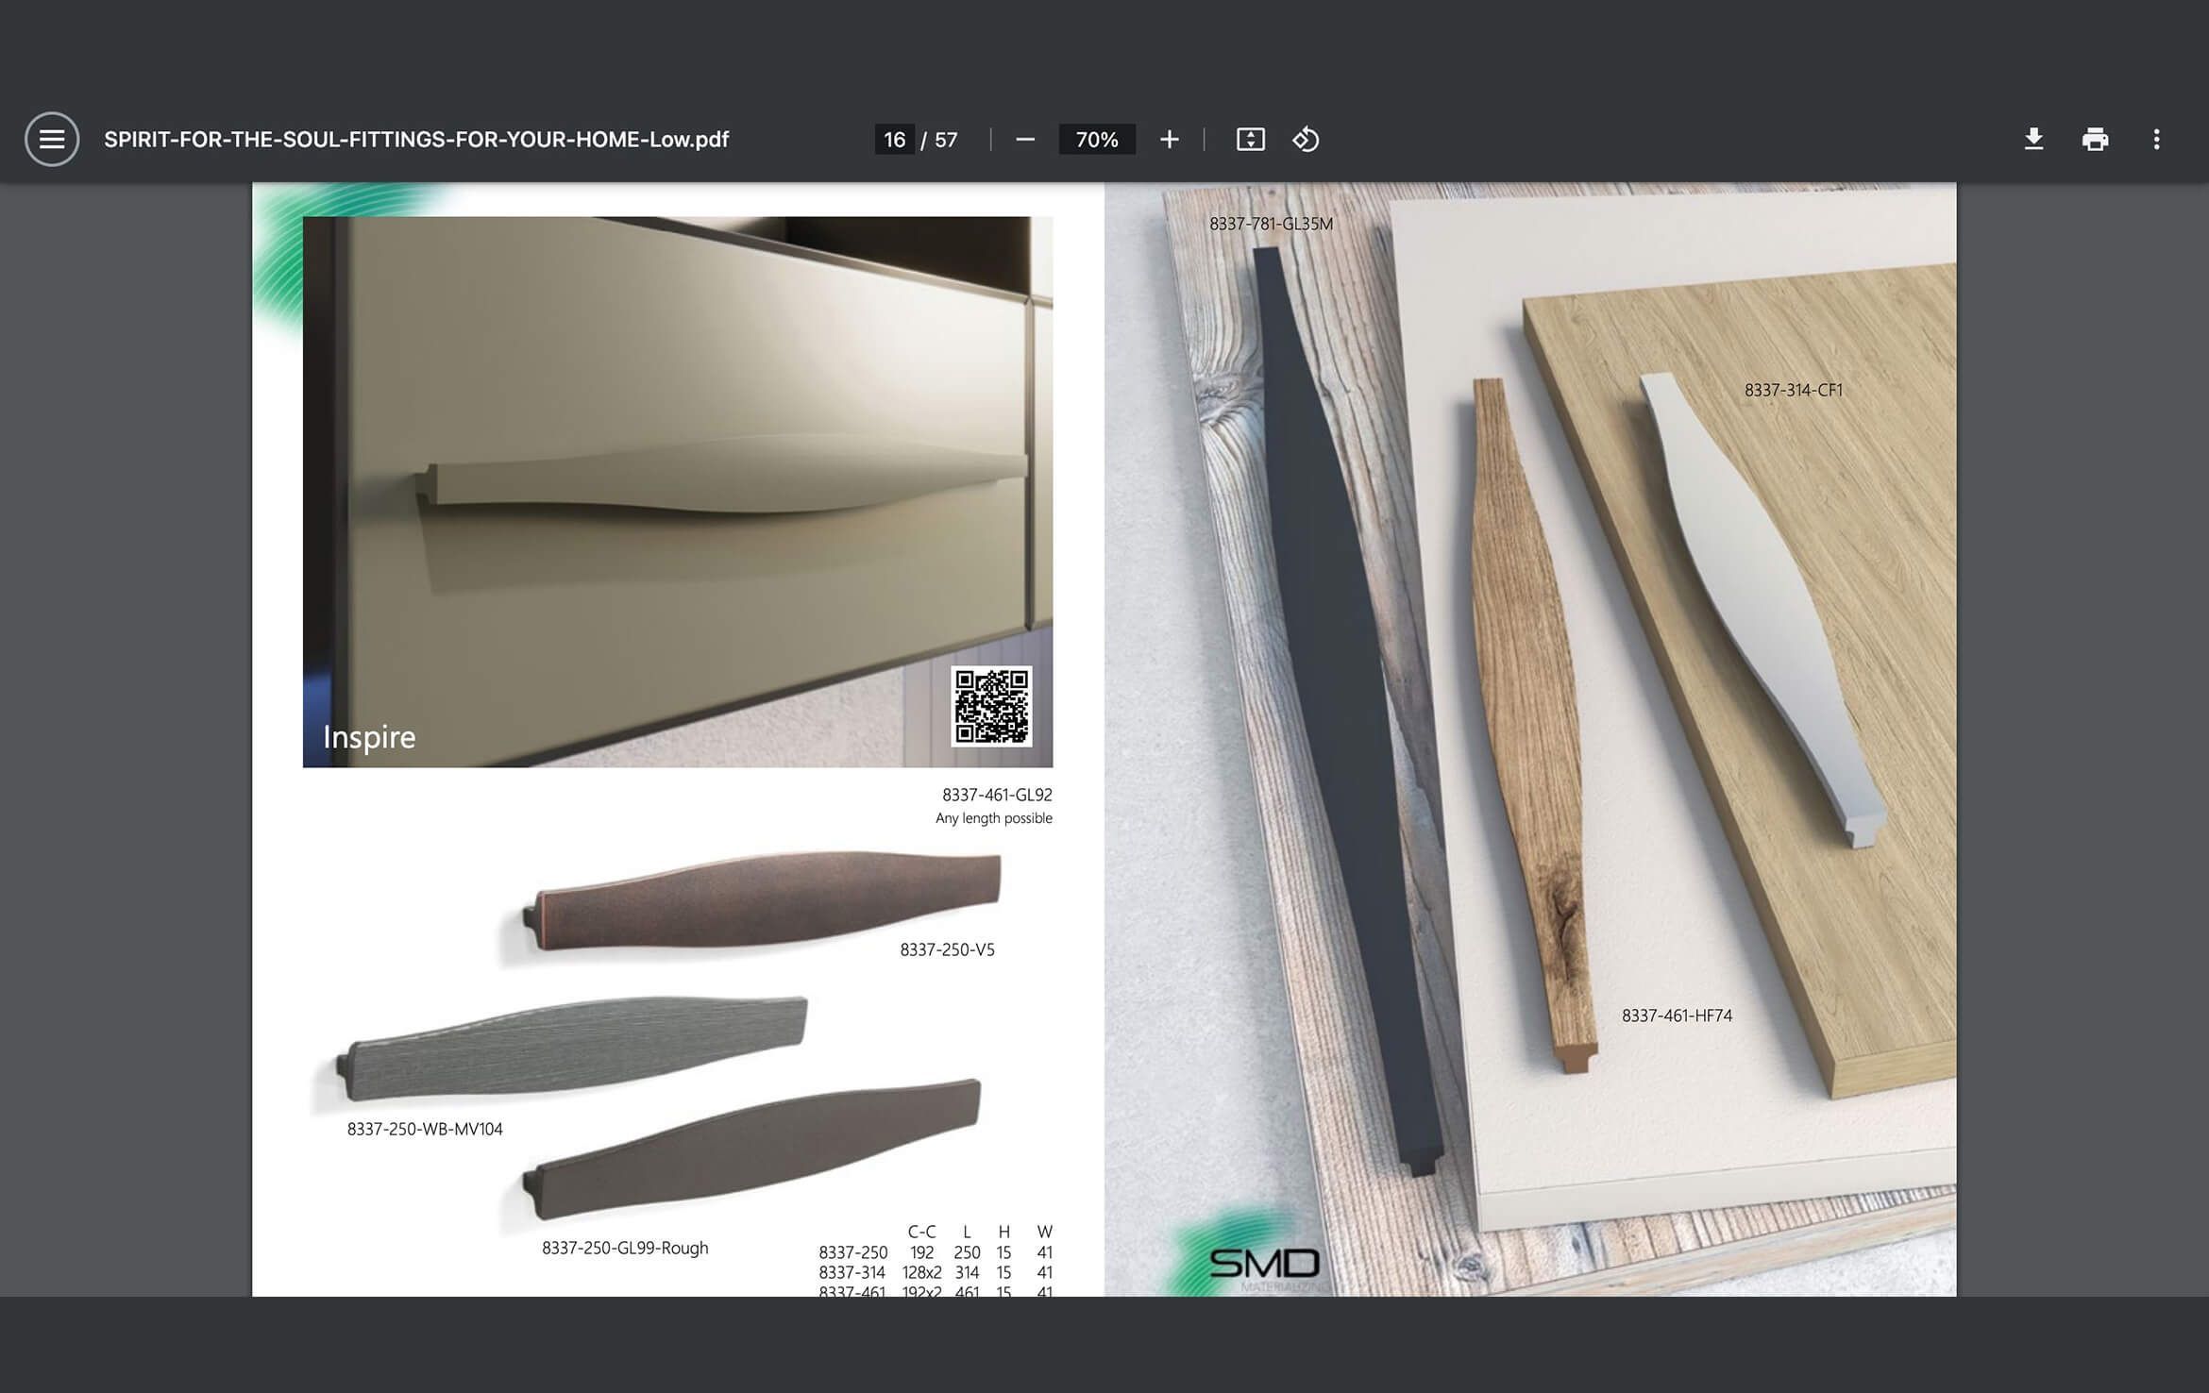Select the fit-to-page icon
The width and height of the screenshot is (2209, 1393).
[x=1251, y=139]
